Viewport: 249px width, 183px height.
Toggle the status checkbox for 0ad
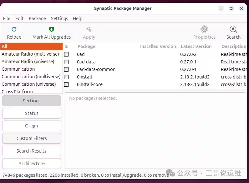(66, 54)
